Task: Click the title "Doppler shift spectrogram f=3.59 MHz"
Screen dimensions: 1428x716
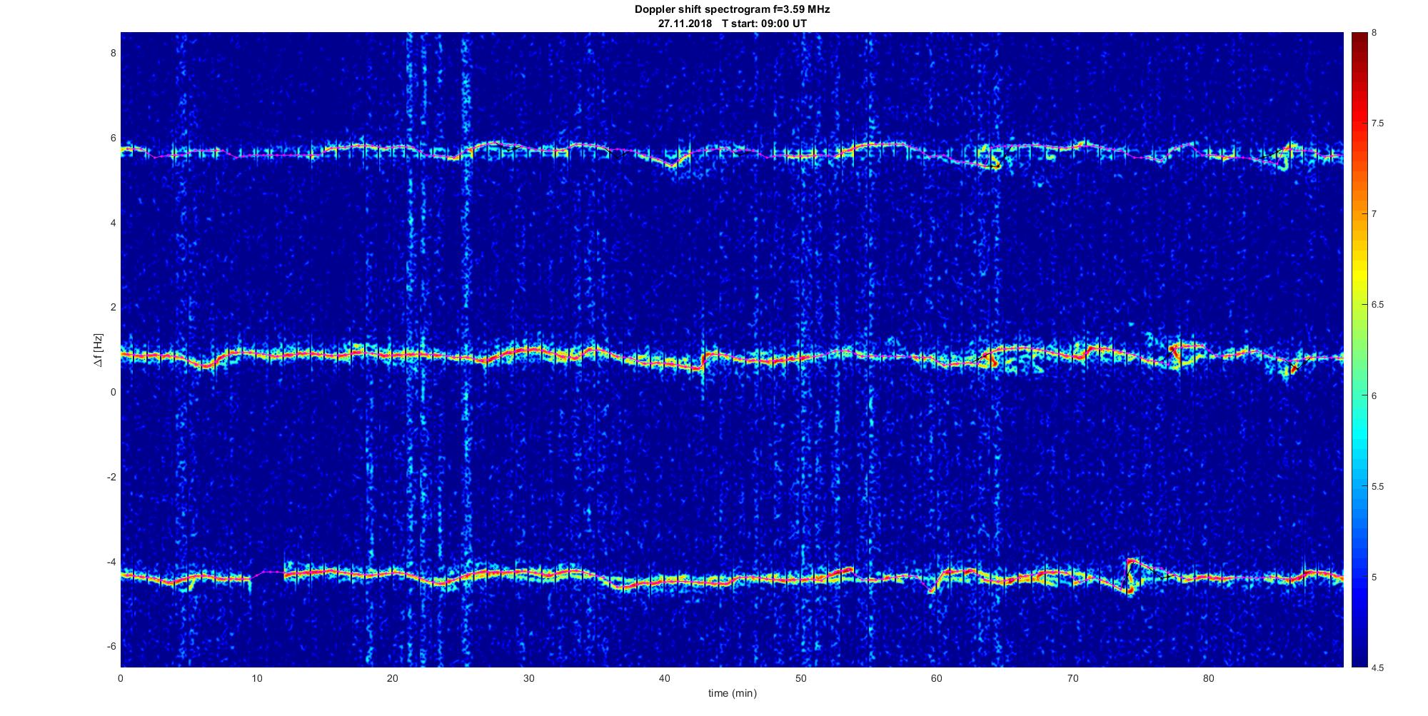Action: 732,9
